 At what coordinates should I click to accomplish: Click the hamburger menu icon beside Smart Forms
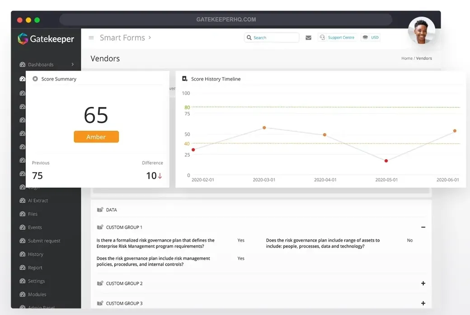(91, 38)
